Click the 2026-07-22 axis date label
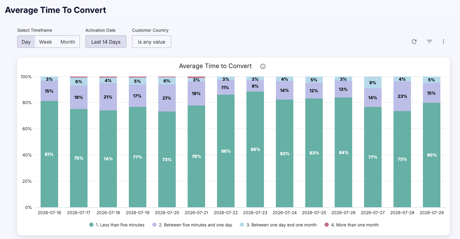This screenshot has width=460, height=239. 226,212
